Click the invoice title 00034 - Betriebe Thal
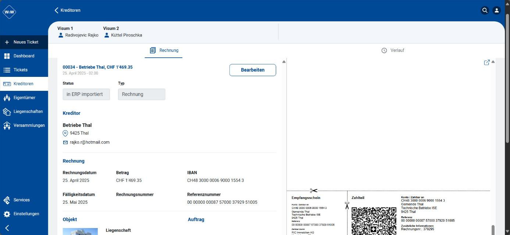 pyautogui.click(x=97, y=67)
